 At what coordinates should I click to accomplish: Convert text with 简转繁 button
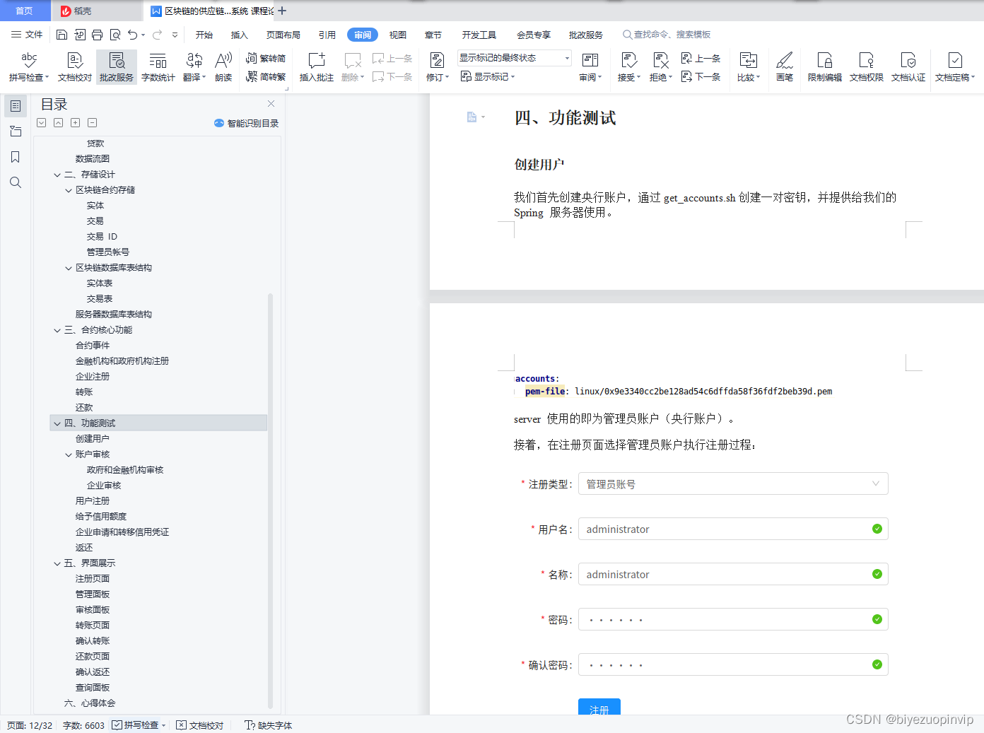(266, 76)
